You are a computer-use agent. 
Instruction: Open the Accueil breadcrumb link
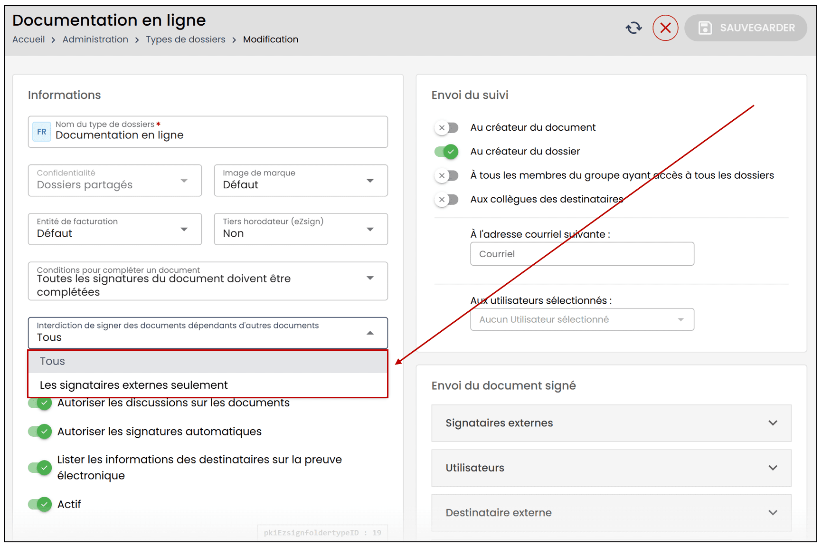coord(28,39)
